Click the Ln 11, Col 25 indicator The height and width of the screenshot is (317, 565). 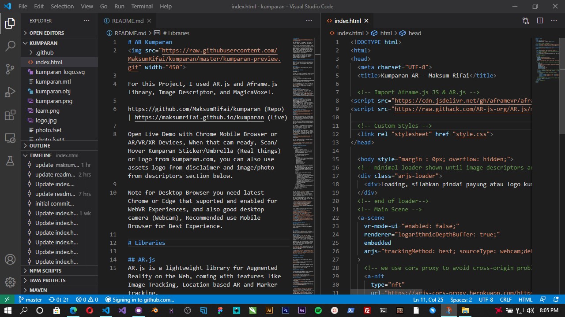[428, 299]
